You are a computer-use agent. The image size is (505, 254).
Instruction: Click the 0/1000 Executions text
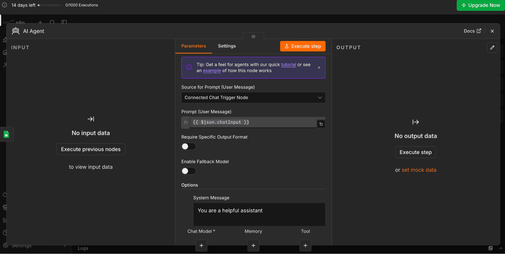point(82,5)
